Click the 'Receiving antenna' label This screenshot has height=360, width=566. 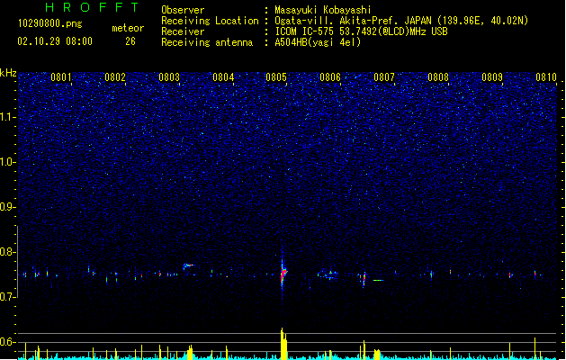[207, 42]
